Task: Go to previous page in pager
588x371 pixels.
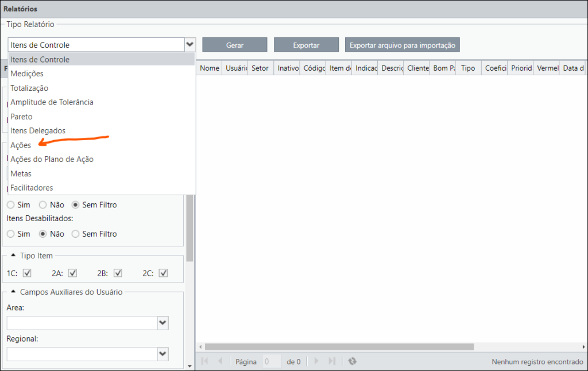Action: 220,361
